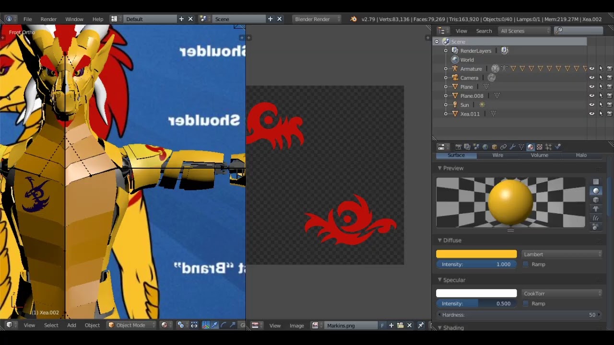Viewport: 614px width, 345px height.
Task: Open the image editor Image menu
Action: click(x=297, y=325)
